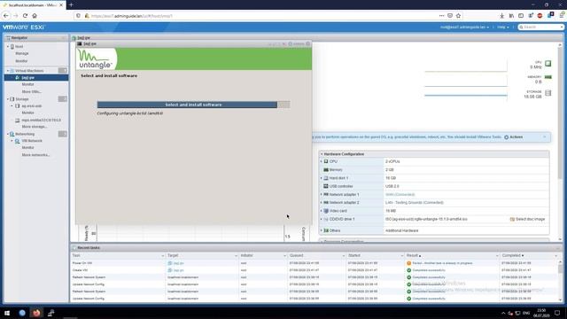Sort tasks by Started column
This screenshot has width=567, height=319.
tap(354, 256)
